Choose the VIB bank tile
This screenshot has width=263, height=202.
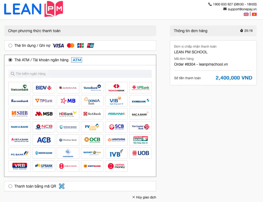(116, 101)
